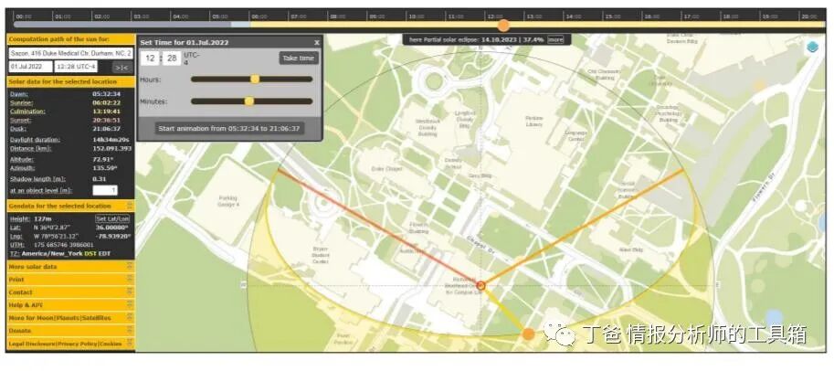Start animation from 05:32:34 to 21:06:37
The width and height of the screenshot is (834, 371).
point(229,128)
